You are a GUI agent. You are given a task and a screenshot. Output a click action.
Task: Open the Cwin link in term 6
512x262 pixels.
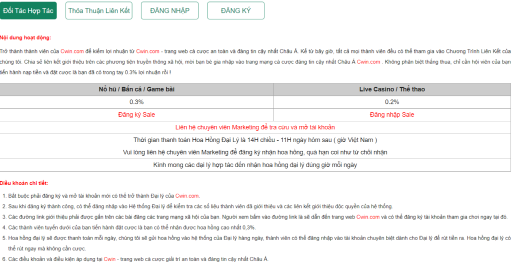[x=109, y=260]
